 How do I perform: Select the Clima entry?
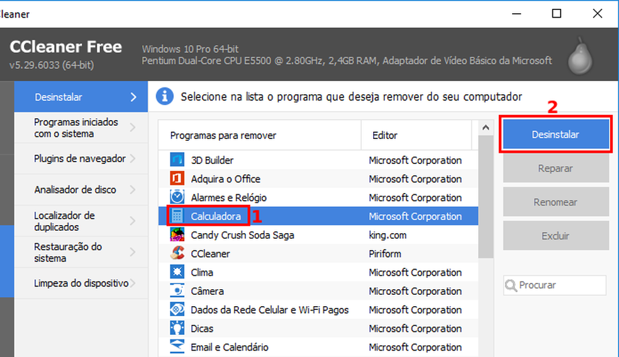click(318, 272)
